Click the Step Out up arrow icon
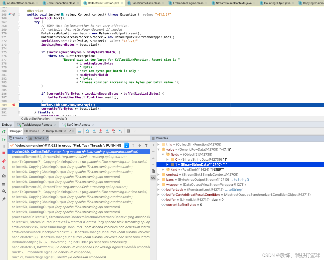Screen dimensions: 324x260 [107, 131]
